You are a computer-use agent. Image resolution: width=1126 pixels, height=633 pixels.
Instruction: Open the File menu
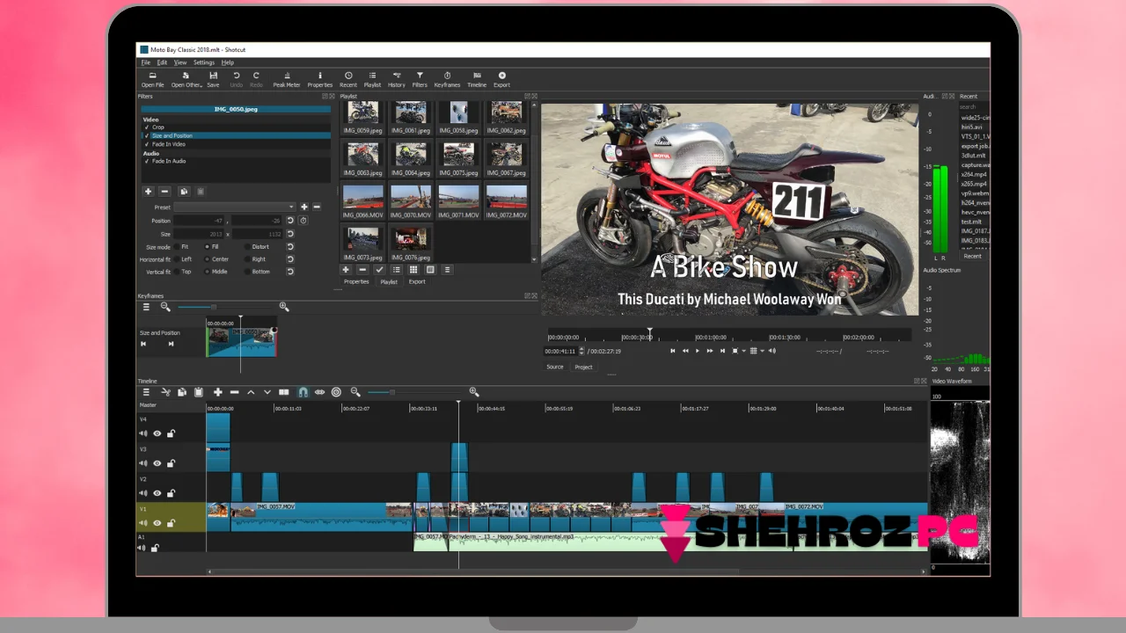tap(146, 62)
